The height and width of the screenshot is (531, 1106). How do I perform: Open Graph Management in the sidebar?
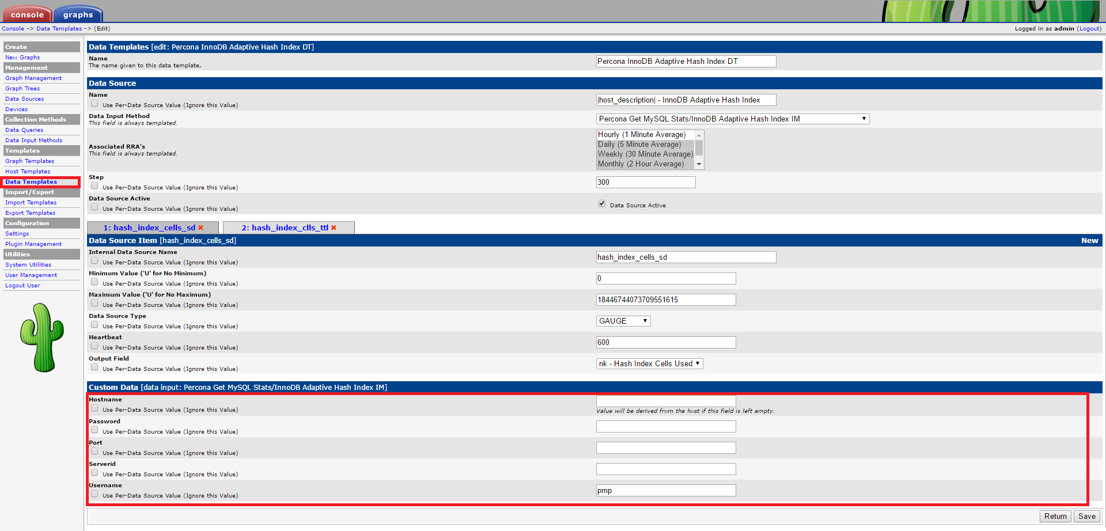[x=33, y=78]
